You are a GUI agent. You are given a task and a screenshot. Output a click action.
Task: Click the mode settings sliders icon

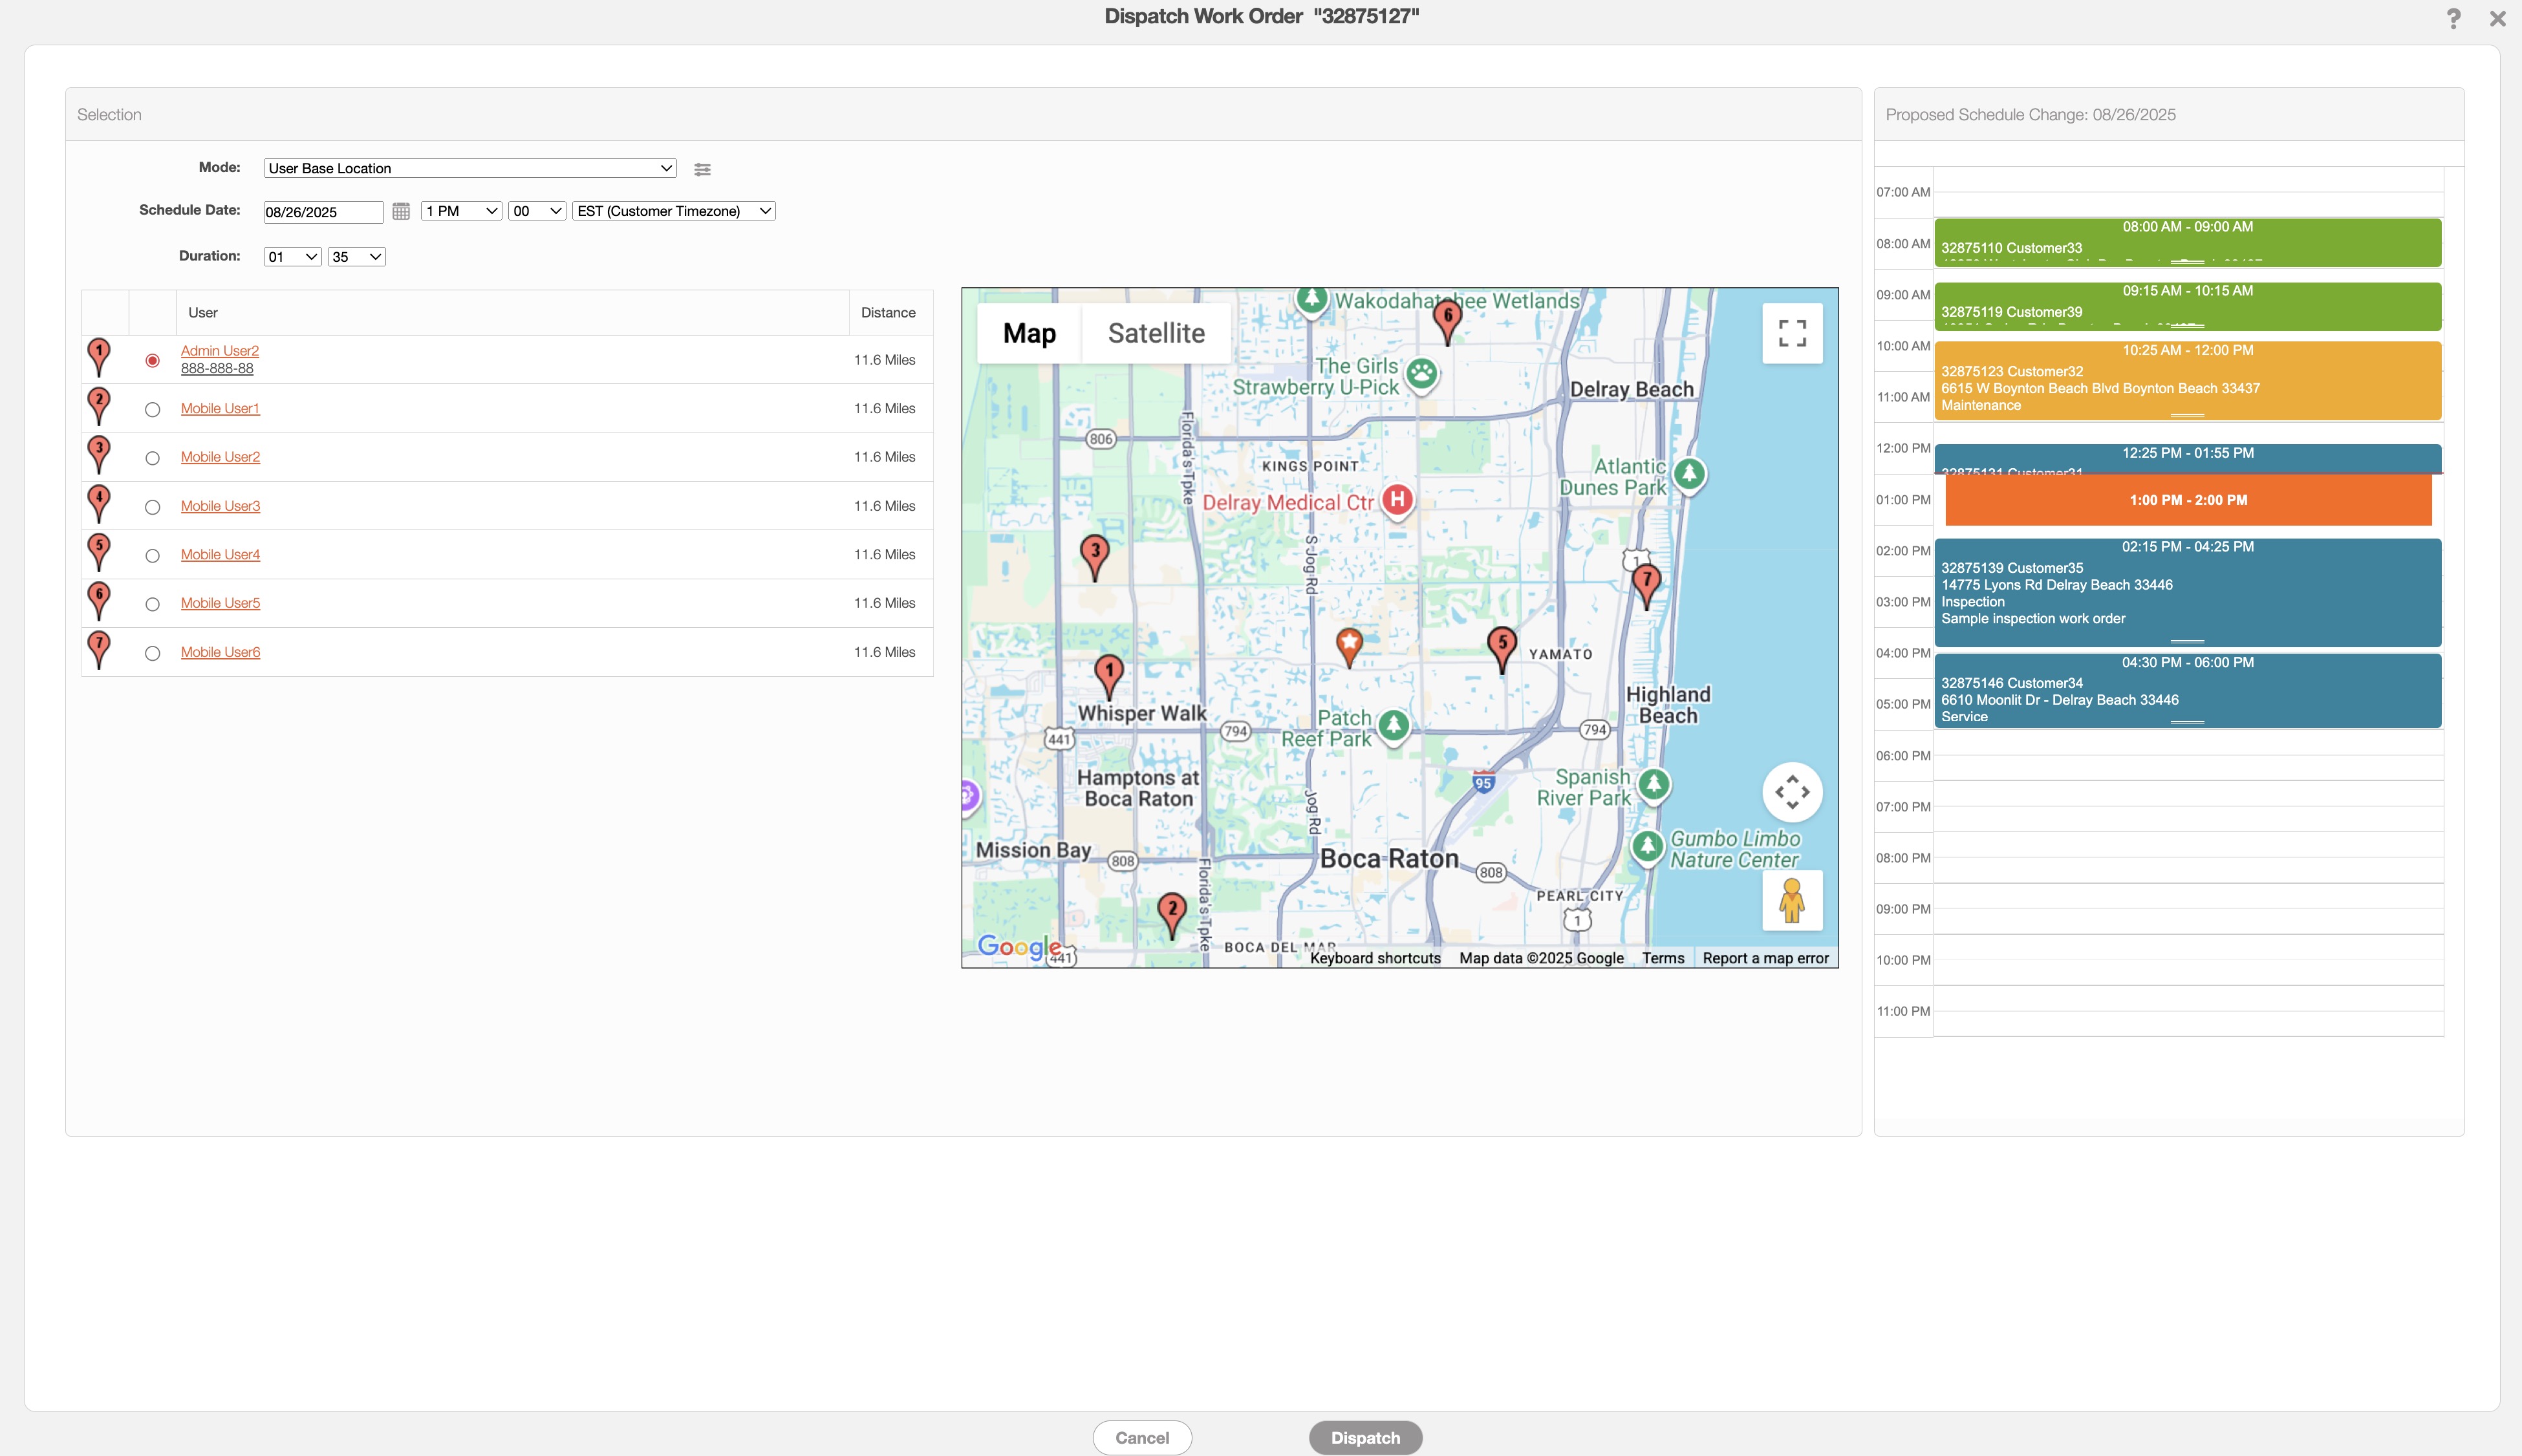point(702,169)
